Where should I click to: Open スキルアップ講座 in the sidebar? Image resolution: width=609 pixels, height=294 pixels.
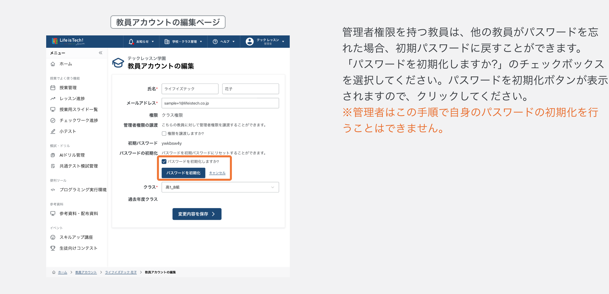click(x=76, y=238)
